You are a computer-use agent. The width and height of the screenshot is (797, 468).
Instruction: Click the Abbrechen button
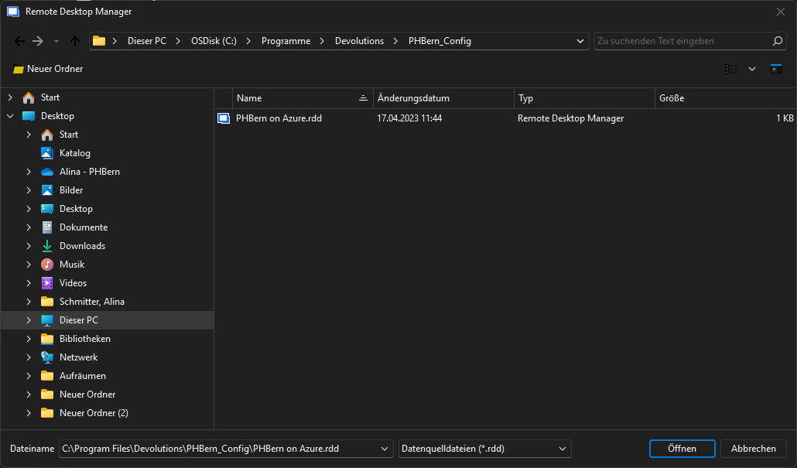[753, 449]
